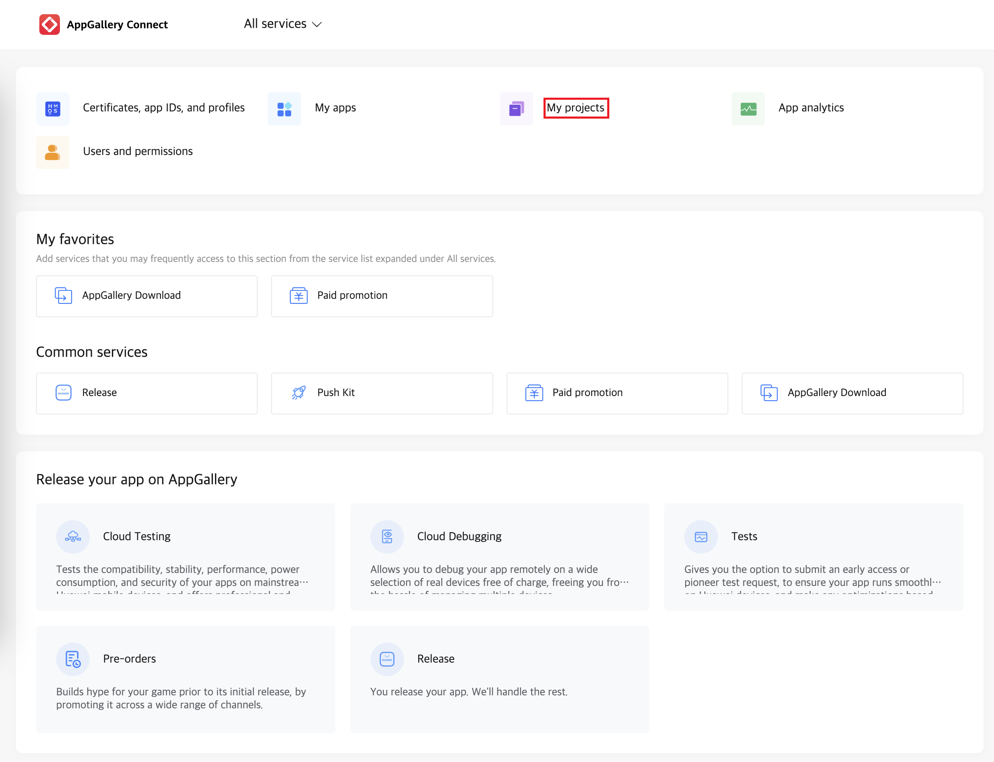994x762 pixels.
Task: Open the My projects link
Action: coord(575,108)
